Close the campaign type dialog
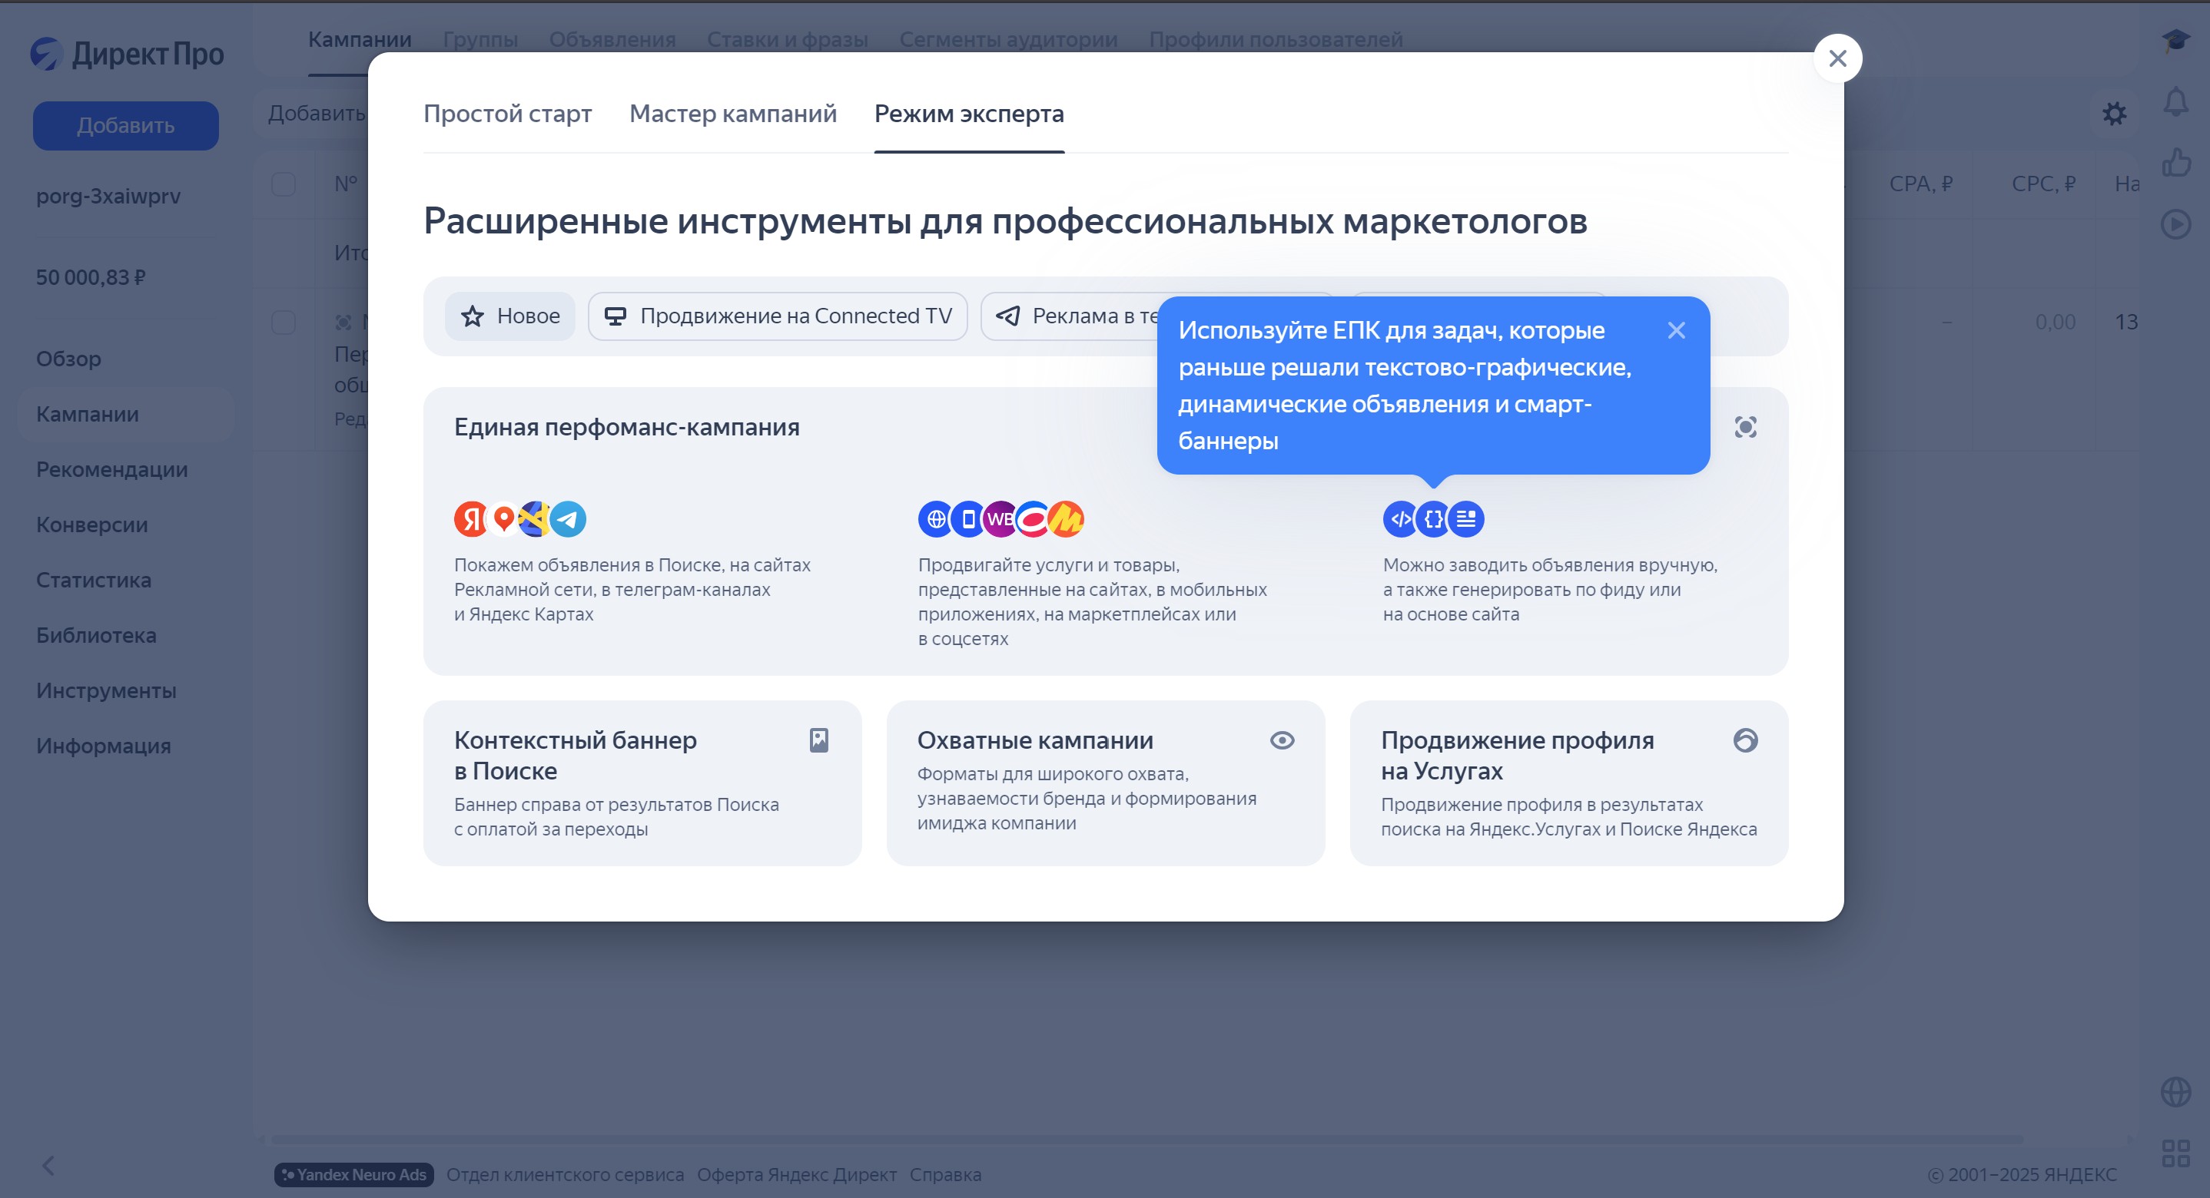Screen dimensions: 2210x1198 tap(1837, 58)
